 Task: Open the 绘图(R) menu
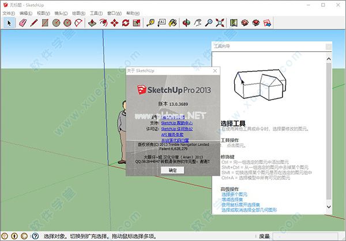[78, 13]
